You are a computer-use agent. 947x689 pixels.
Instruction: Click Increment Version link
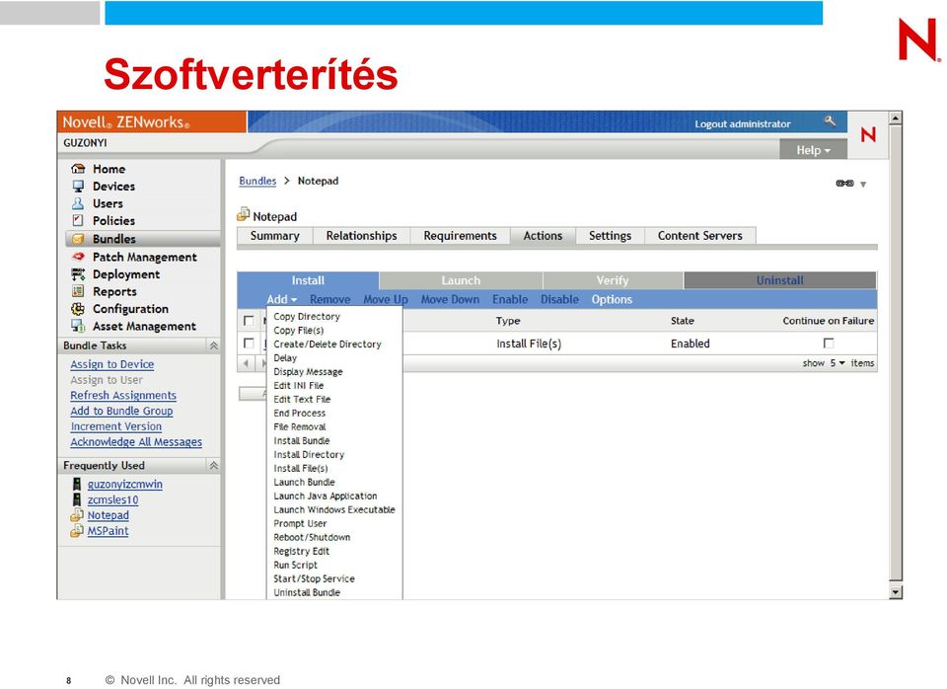(x=116, y=426)
